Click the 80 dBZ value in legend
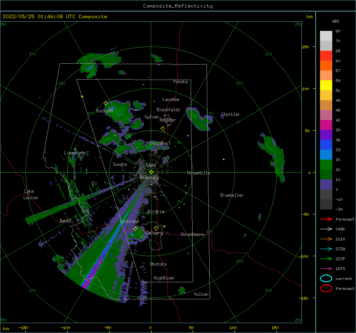The image size is (356, 333). (338, 31)
